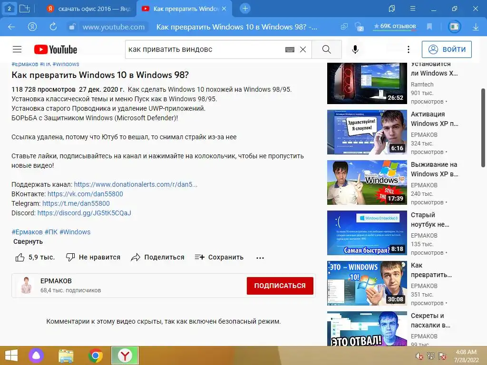Open the 26:52 Ramtech video thumbnail

click(x=367, y=83)
